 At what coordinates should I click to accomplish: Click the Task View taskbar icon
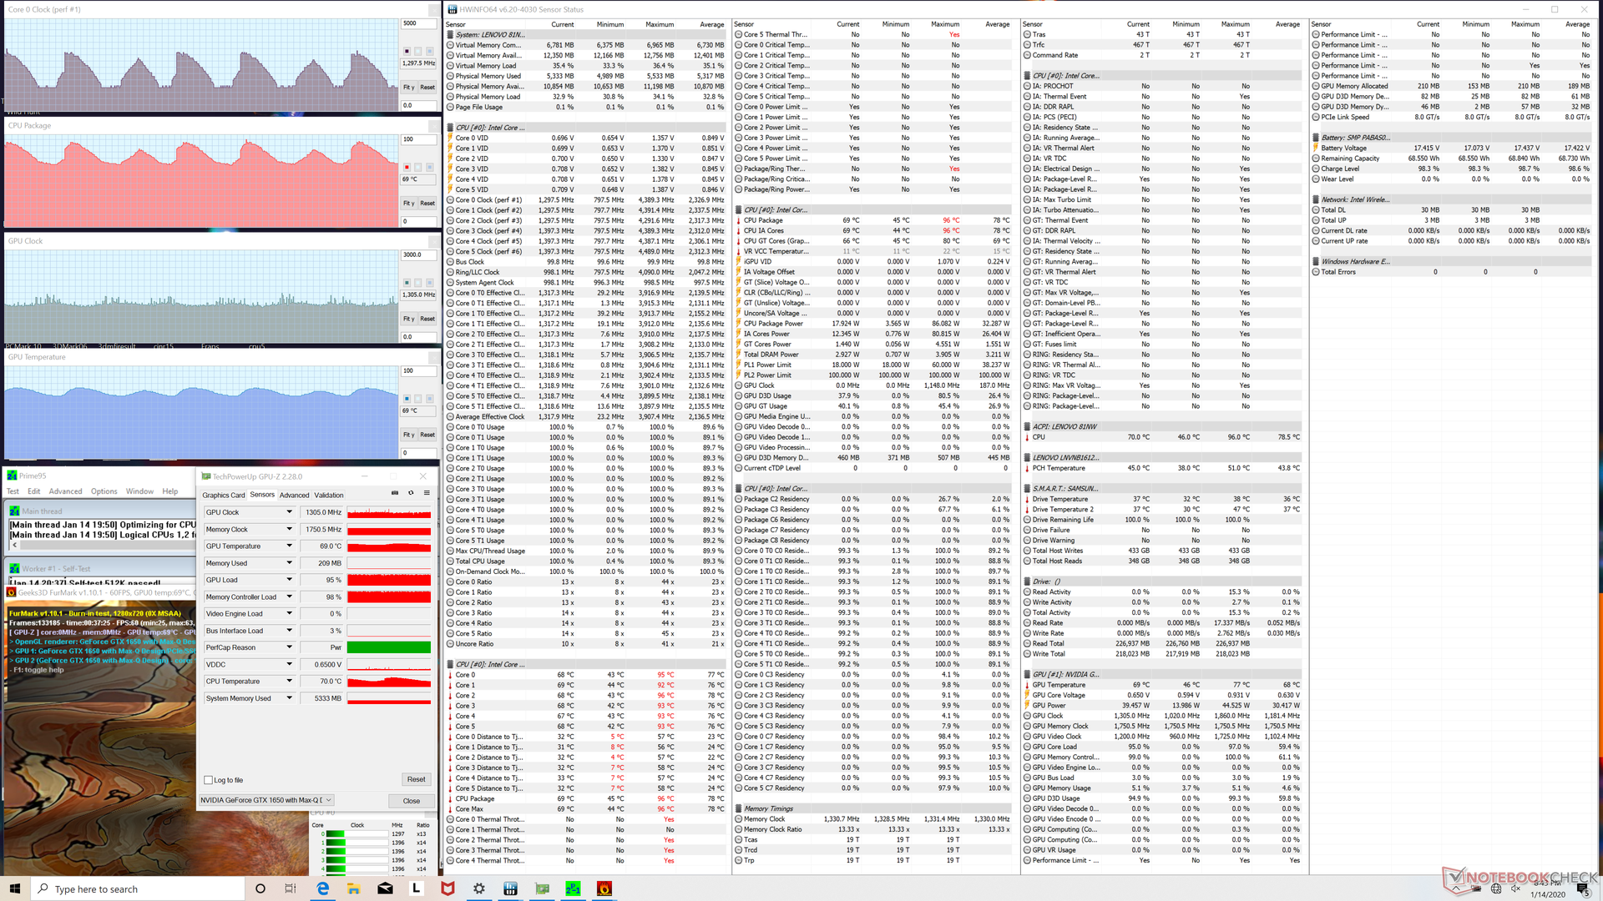pos(291,888)
